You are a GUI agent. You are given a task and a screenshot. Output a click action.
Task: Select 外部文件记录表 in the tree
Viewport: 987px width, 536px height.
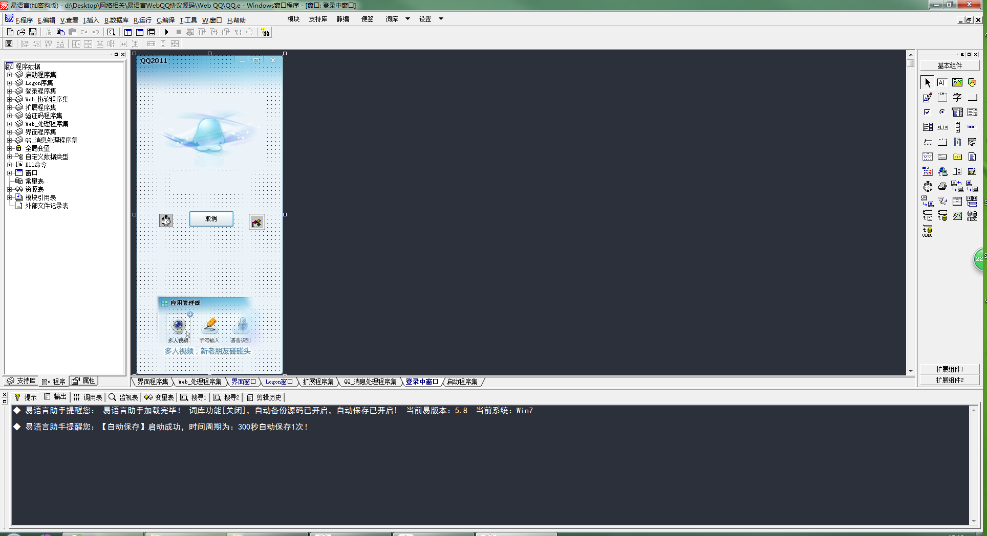pyautogui.click(x=47, y=206)
